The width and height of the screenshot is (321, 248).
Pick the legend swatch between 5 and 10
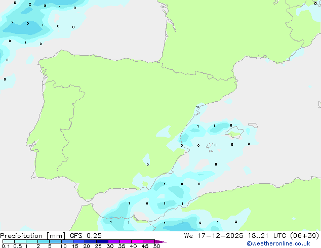(55, 241)
